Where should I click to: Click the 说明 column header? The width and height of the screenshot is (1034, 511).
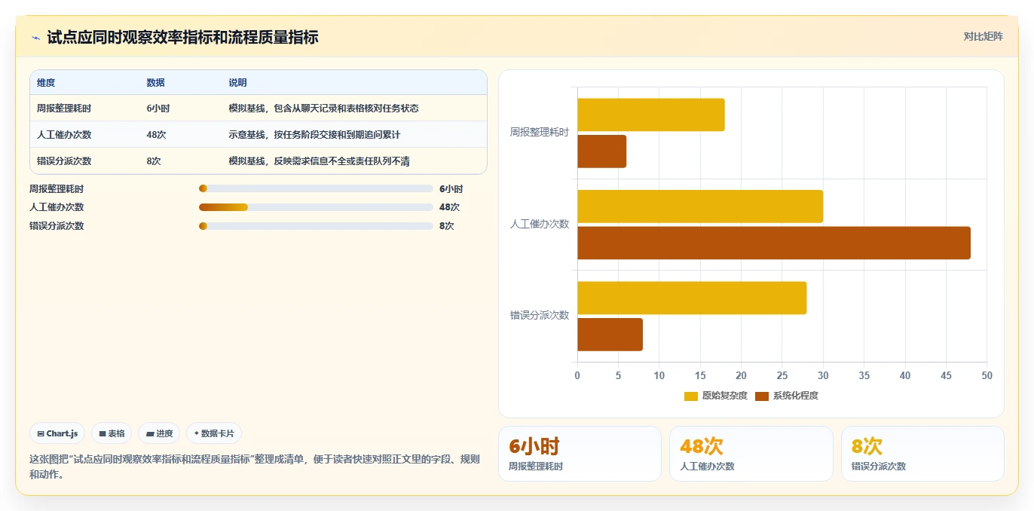tap(238, 83)
